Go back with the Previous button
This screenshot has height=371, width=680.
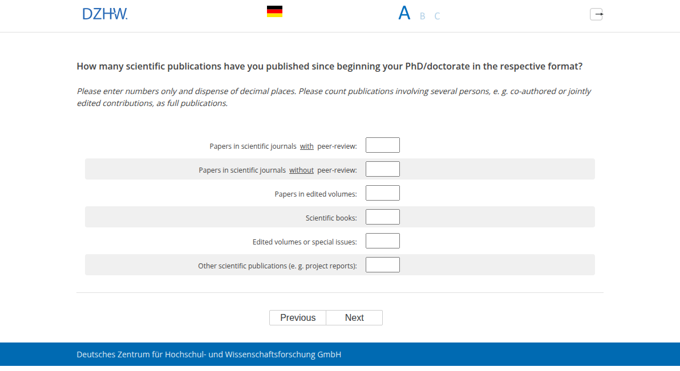pyautogui.click(x=298, y=317)
